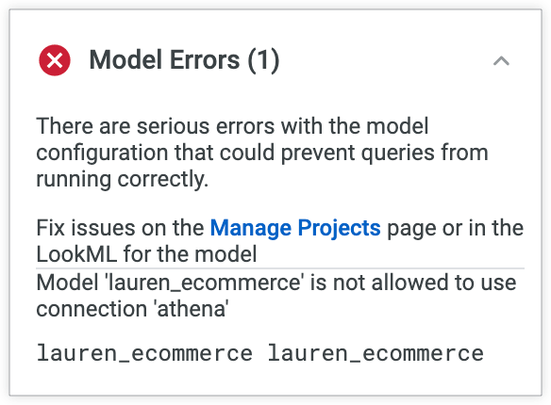Click the first monospace lauren_ecommerce label

coord(144,353)
